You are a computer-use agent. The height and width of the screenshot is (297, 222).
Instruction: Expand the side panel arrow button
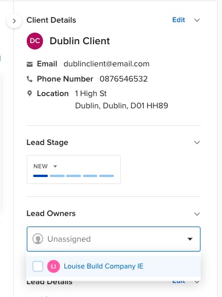(x=14, y=21)
